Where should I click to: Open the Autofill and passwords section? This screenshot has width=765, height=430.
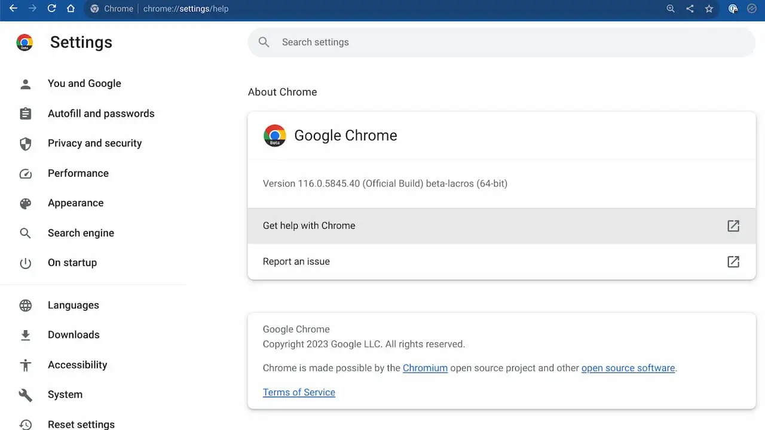[100, 113]
